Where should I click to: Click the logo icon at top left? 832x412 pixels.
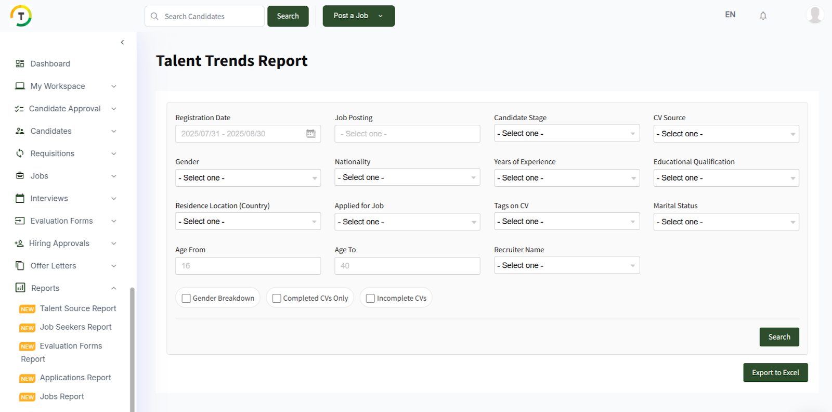[21, 16]
